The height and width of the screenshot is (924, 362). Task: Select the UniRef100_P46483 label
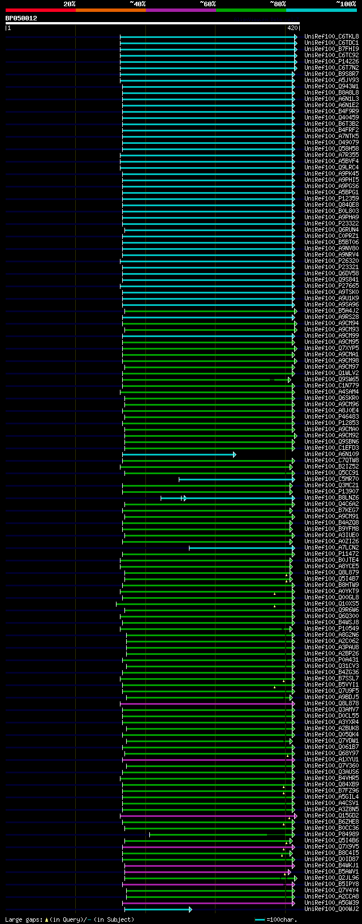coord(331,416)
